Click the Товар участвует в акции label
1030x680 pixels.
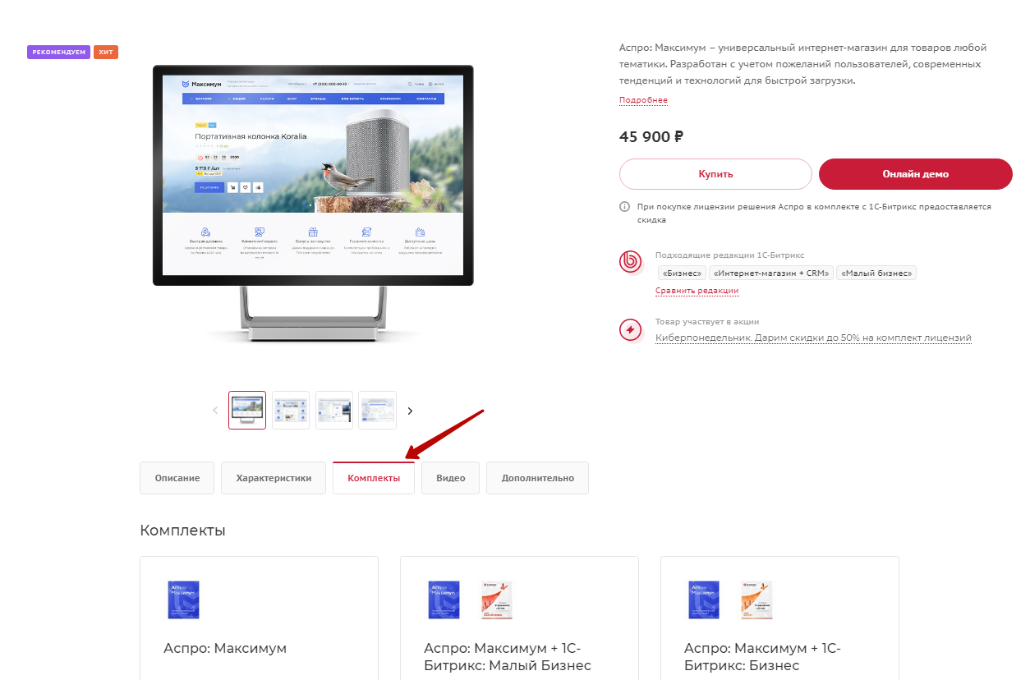pos(707,322)
